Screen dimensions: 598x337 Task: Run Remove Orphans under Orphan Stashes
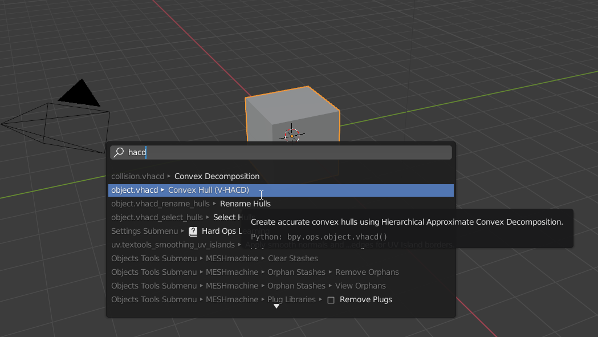click(367, 272)
